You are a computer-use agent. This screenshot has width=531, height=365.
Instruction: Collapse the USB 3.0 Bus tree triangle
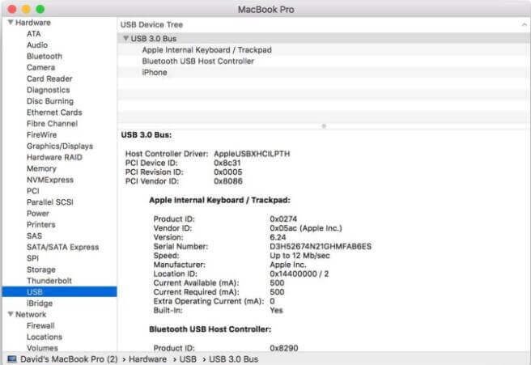(x=126, y=38)
